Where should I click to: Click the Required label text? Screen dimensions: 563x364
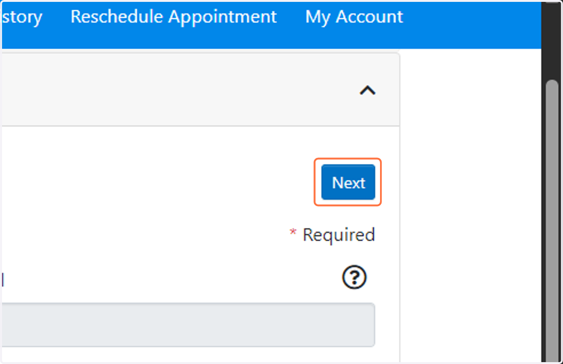pyautogui.click(x=339, y=234)
